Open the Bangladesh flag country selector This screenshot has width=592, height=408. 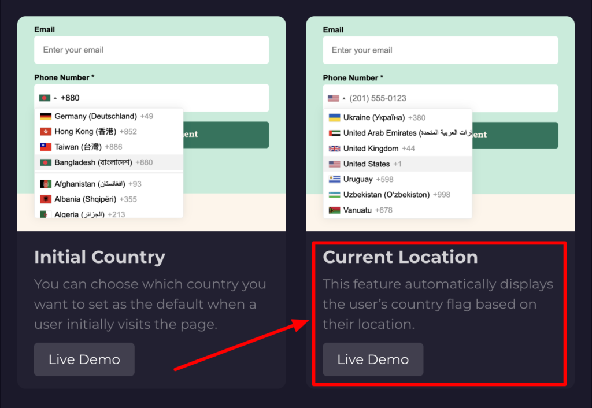[47, 98]
